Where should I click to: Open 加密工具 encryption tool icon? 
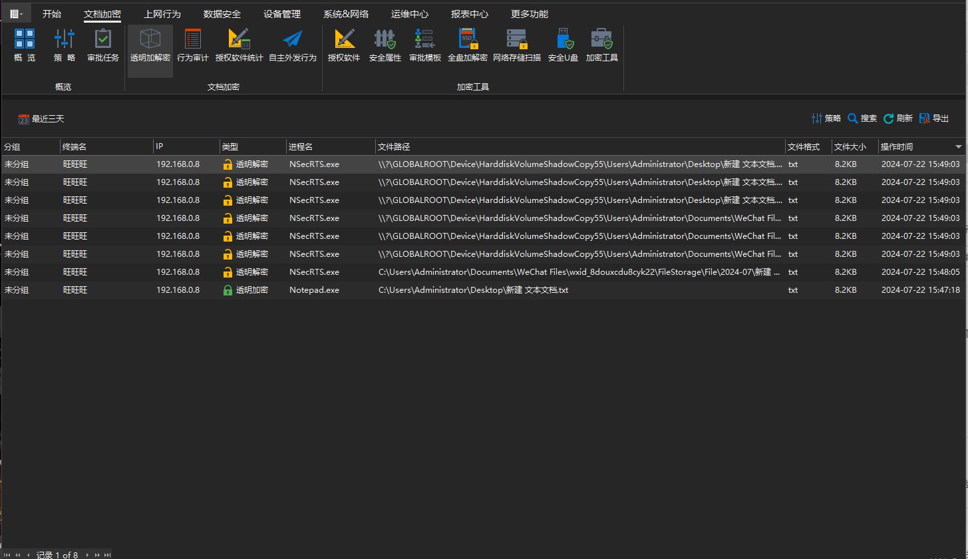click(x=602, y=45)
